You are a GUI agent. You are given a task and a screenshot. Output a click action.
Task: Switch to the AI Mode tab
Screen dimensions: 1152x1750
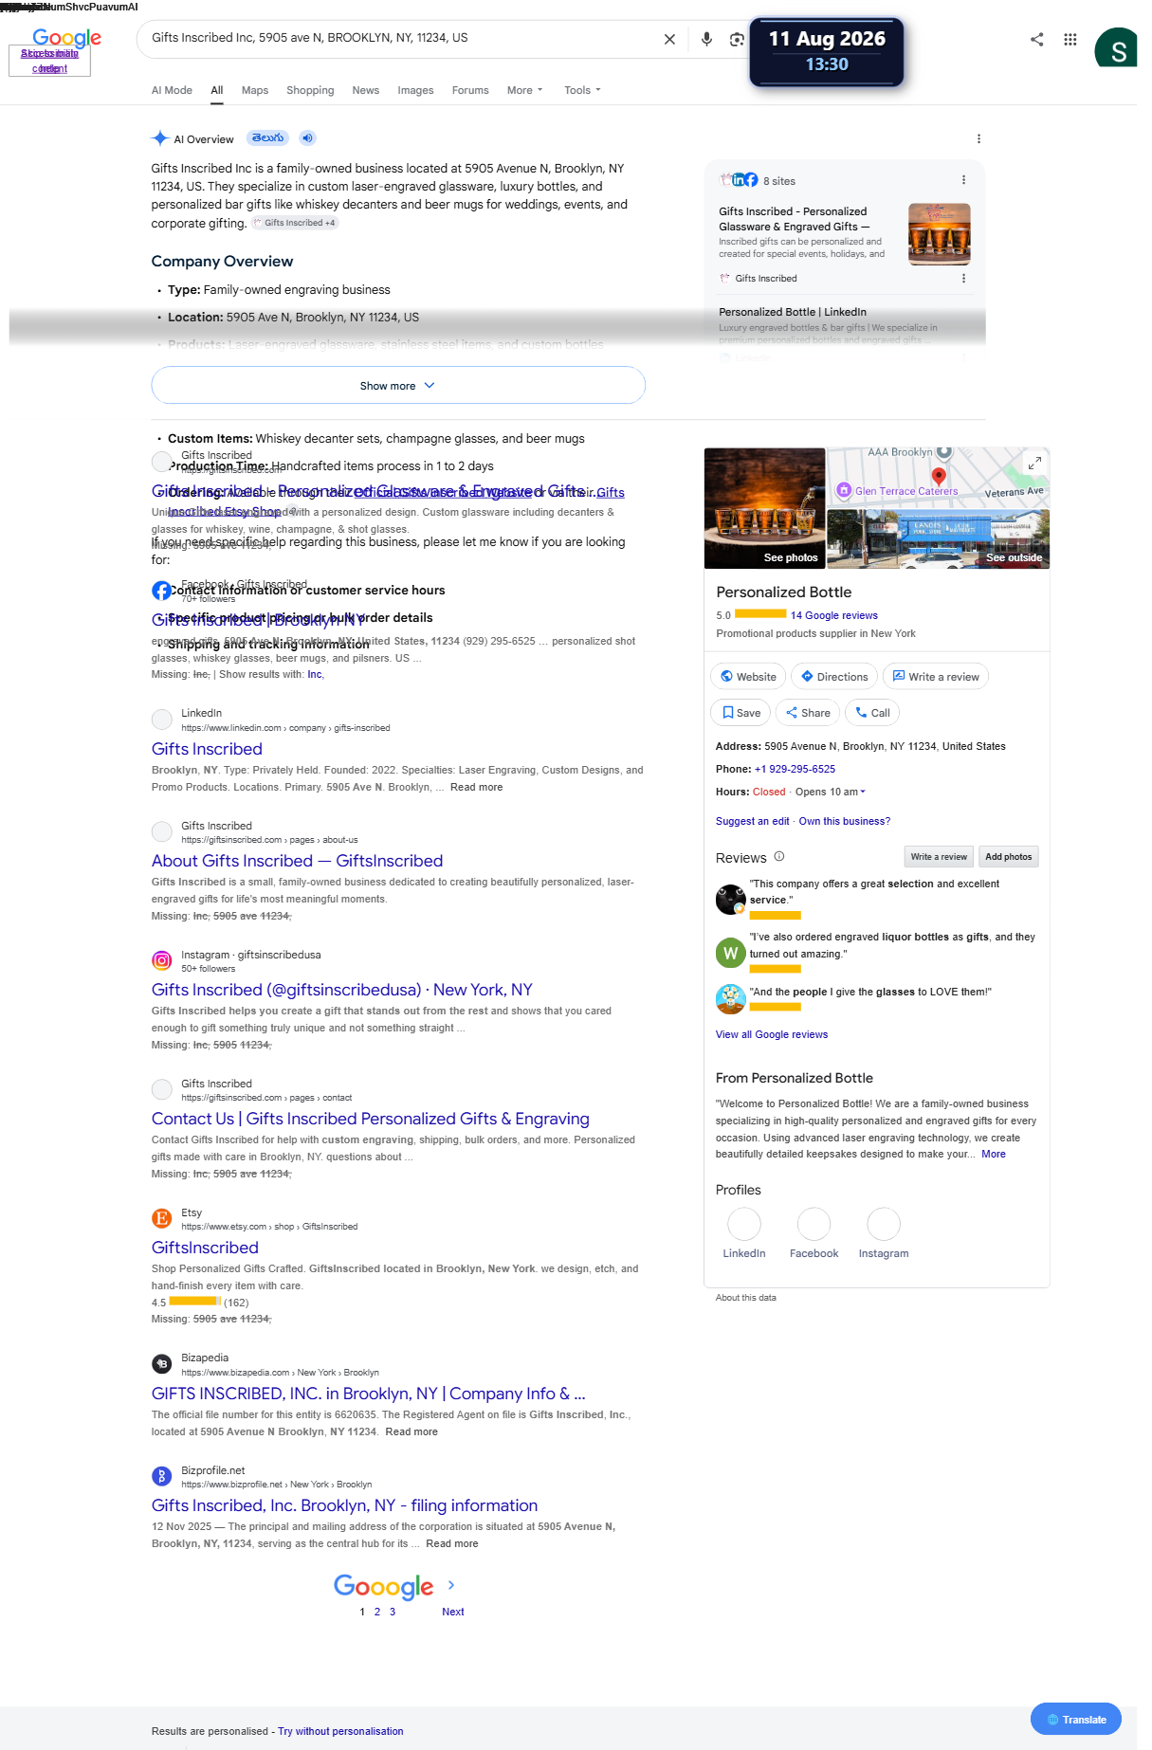click(172, 90)
